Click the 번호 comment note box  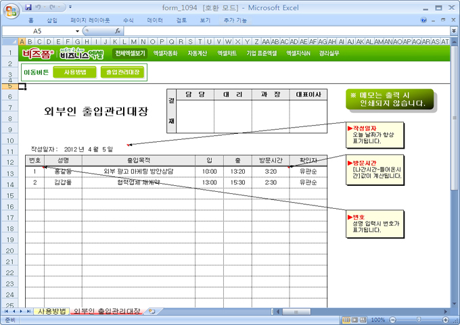pyautogui.click(x=375, y=224)
